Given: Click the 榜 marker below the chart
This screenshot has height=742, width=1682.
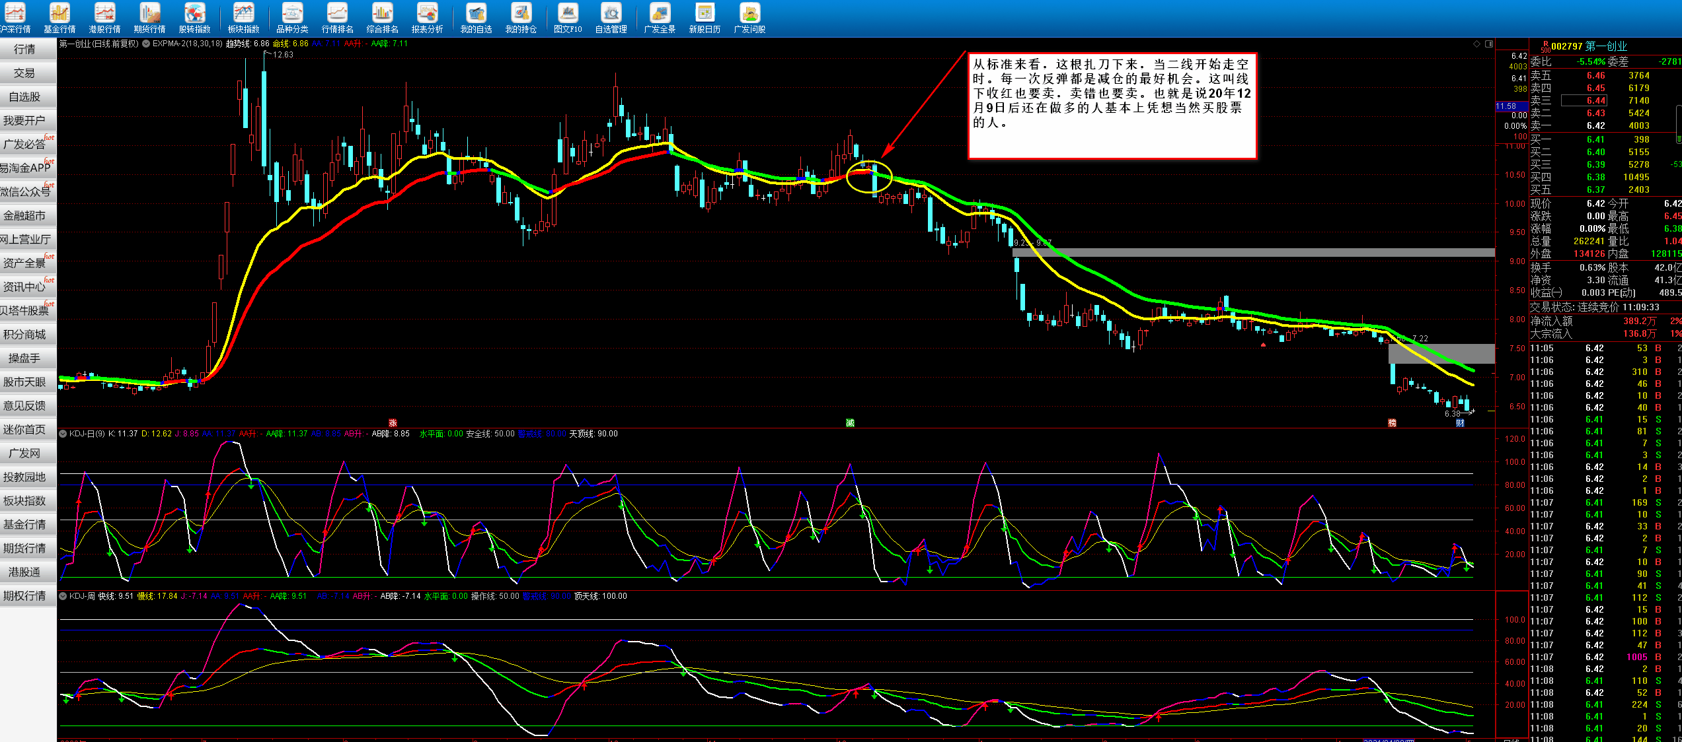Looking at the screenshot, I should (1392, 422).
